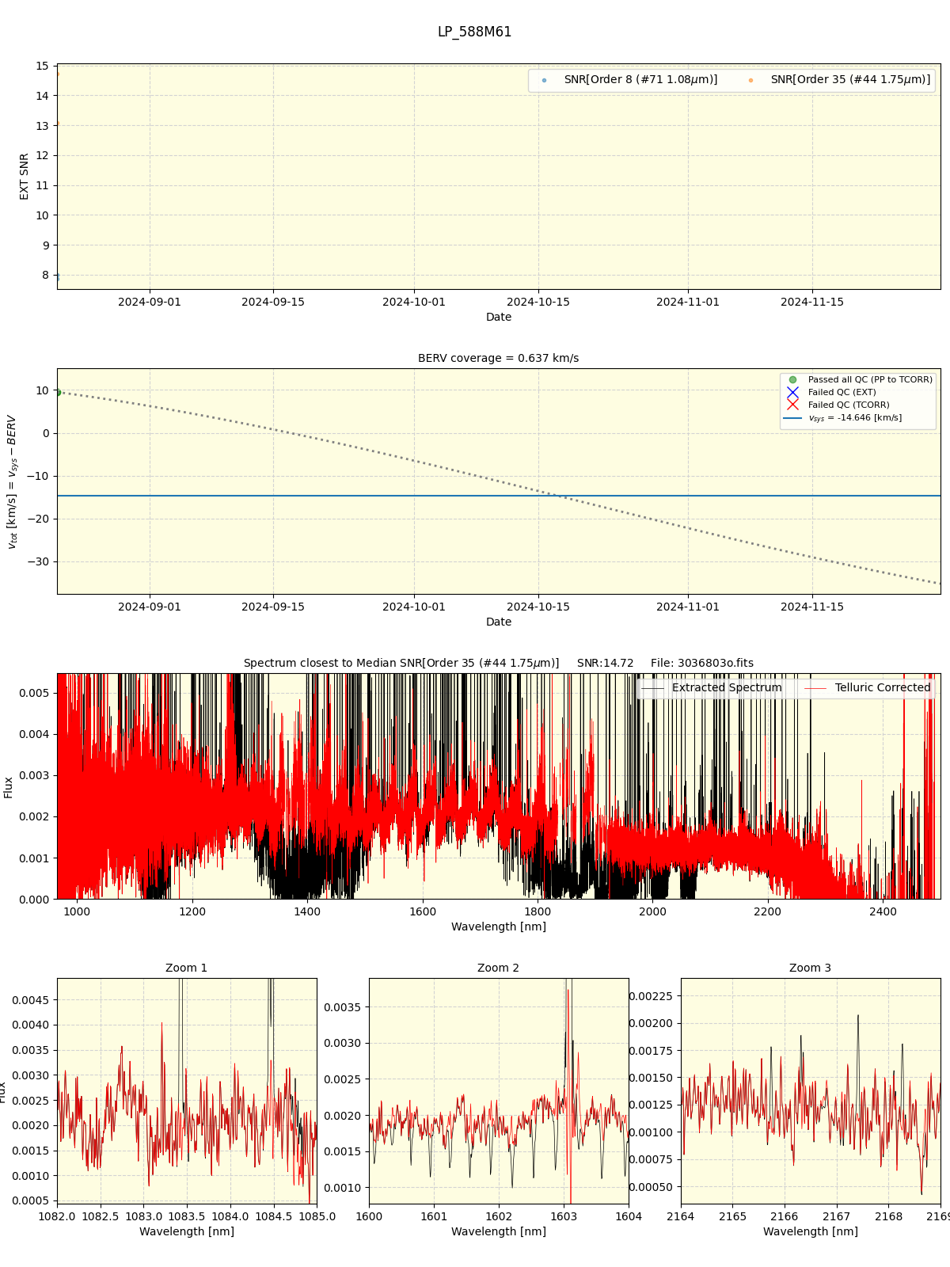The height and width of the screenshot is (1267, 950).
Task: Click the red X Failed QC (TCORR) marker
Action: [x=792, y=405]
